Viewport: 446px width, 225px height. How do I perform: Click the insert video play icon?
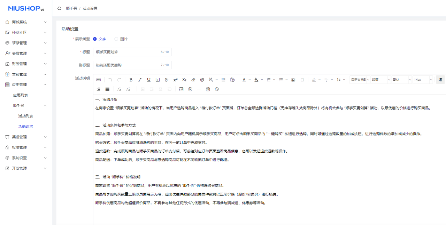(190, 89)
